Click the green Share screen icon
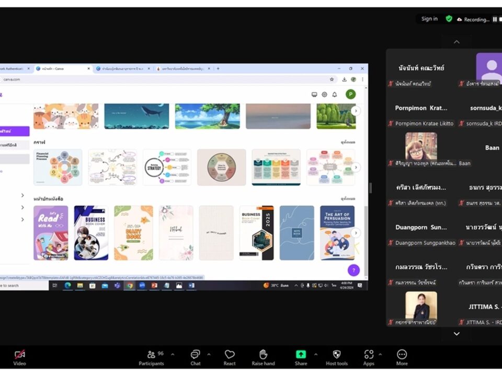 (x=301, y=354)
